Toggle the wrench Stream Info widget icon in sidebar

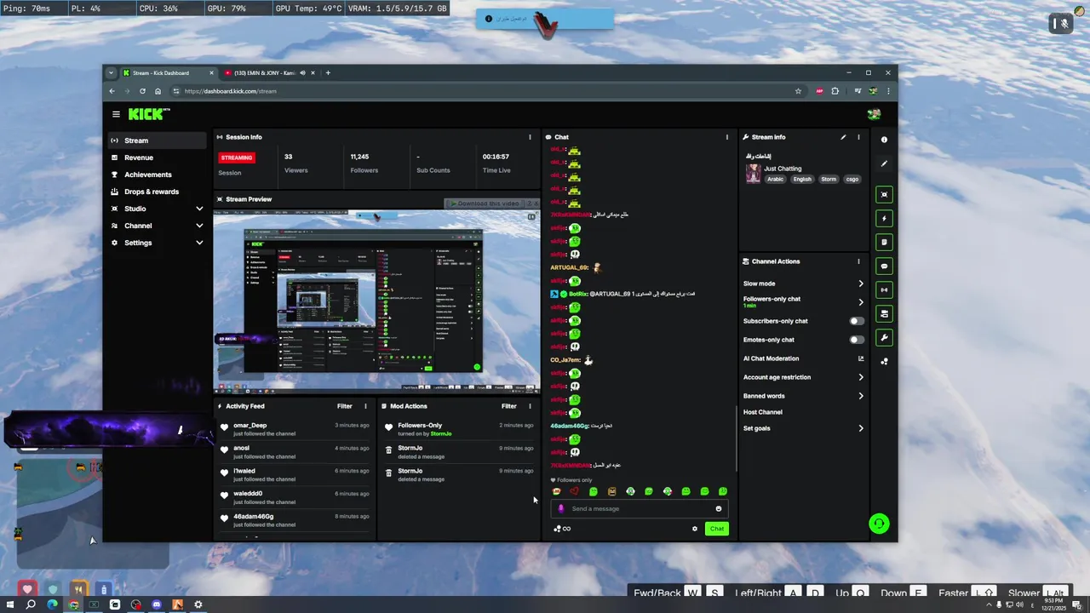click(x=884, y=338)
